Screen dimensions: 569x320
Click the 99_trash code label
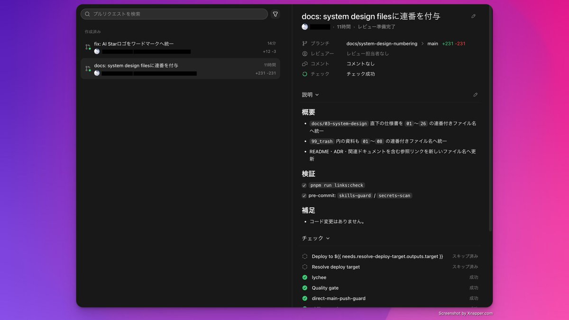click(x=321, y=141)
